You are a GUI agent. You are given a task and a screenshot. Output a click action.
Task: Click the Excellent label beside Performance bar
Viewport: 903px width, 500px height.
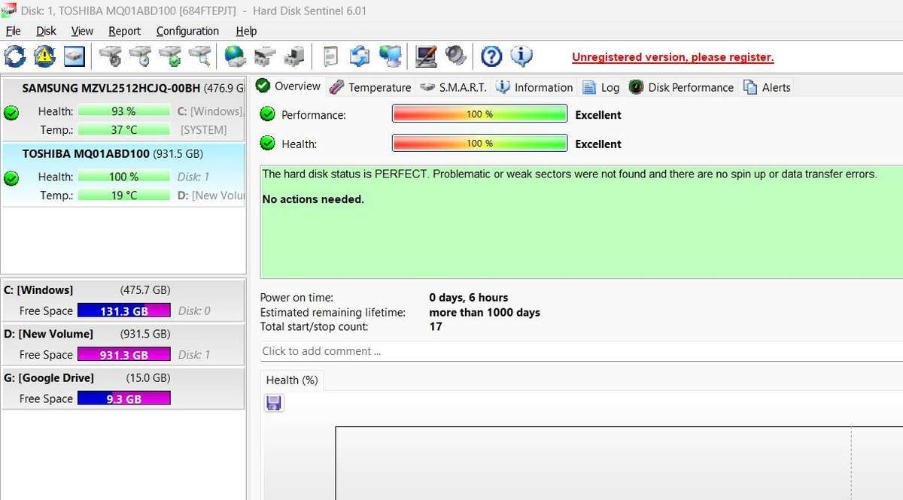coord(598,115)
